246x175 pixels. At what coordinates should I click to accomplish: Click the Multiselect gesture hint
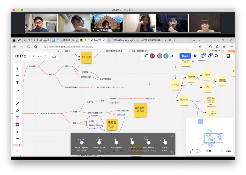click(x=148, y=144)
